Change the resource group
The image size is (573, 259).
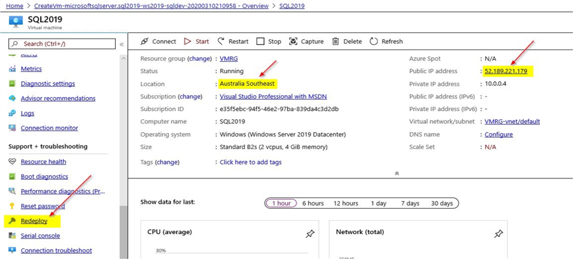coord(199,58)
